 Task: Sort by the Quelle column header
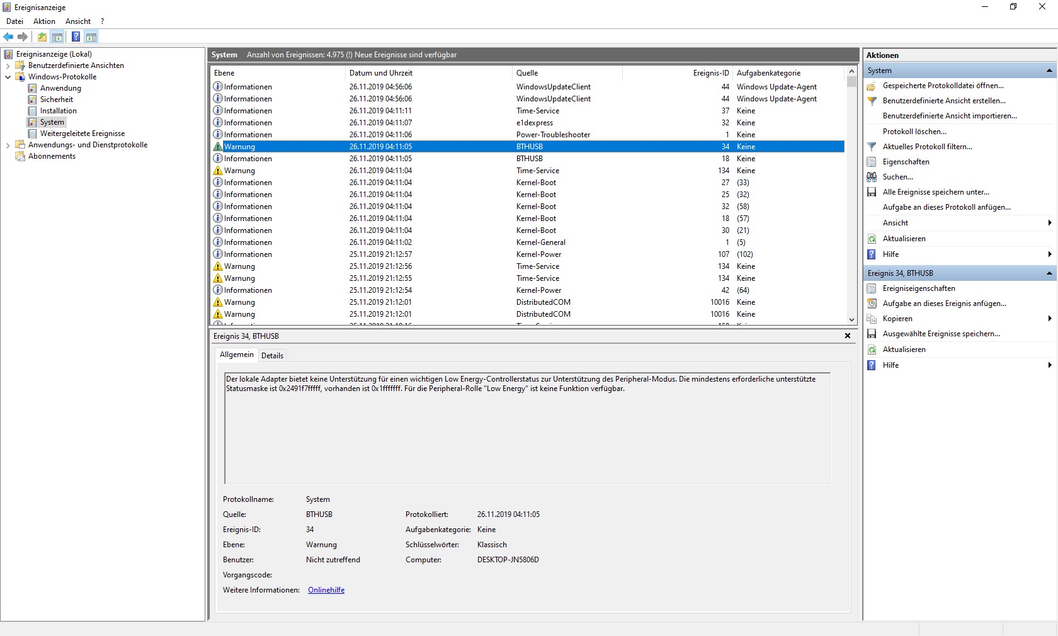pyautogui.click(x=567, y=73)
